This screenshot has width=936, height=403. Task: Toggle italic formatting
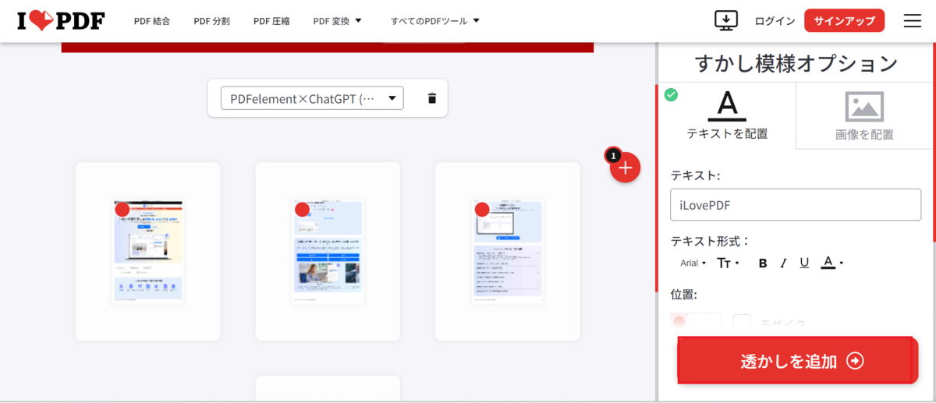pyautogui.click(x=783, y=263)
